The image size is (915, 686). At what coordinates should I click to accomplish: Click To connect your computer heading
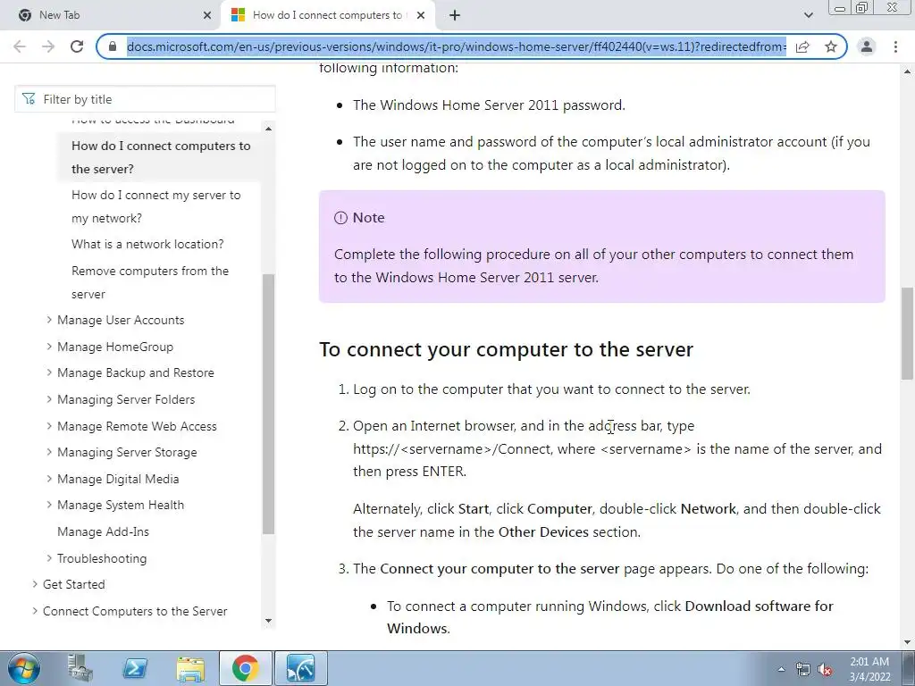pyautogui.click(x=506, y=349)
